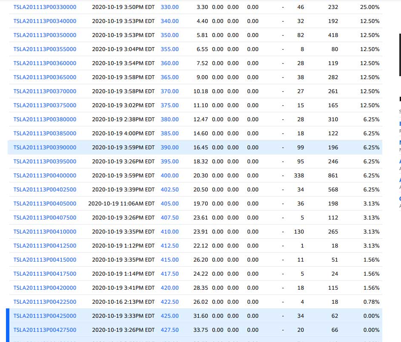The height and width of the screenshot is (342, 401).
Task: Click last price 20.30
Action: pyautogui.click(x=201, y=176)
